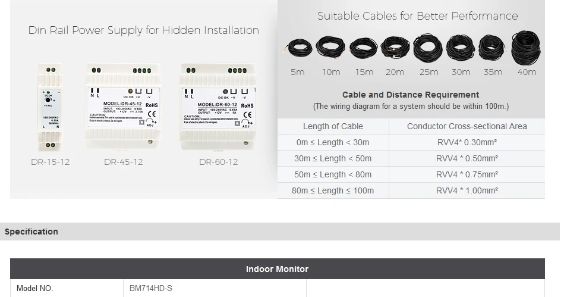Click the BM714HD-S model number cell
Viewport: 564px width, 297px height.
pos(151,289)
